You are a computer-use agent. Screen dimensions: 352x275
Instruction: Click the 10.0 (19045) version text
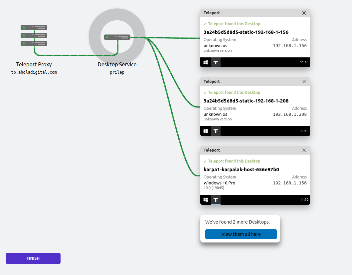214,188
